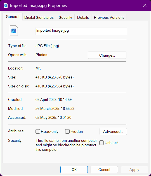
Task: Click the Apply button
Action: click(134, 170)
